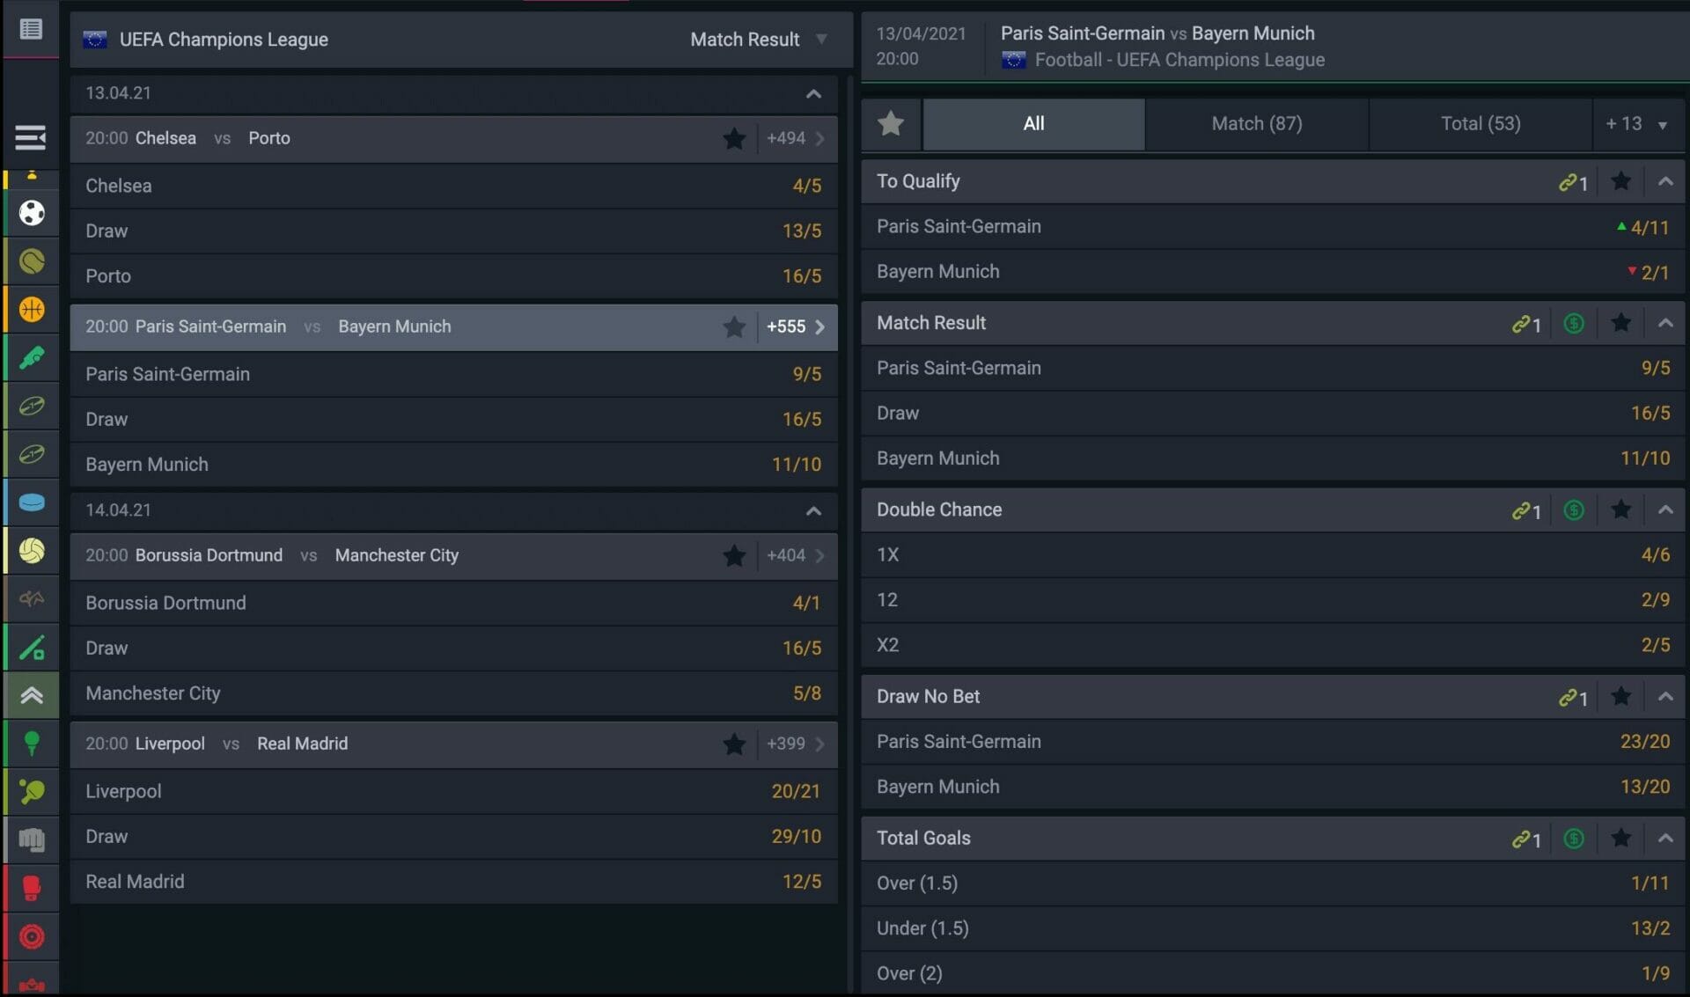This screenshot has height=997, width=1690.
Task: Collapse the Match Result section
Action: 1665,323
